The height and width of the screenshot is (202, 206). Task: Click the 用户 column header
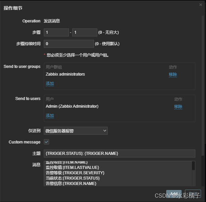tap(49, 99)
